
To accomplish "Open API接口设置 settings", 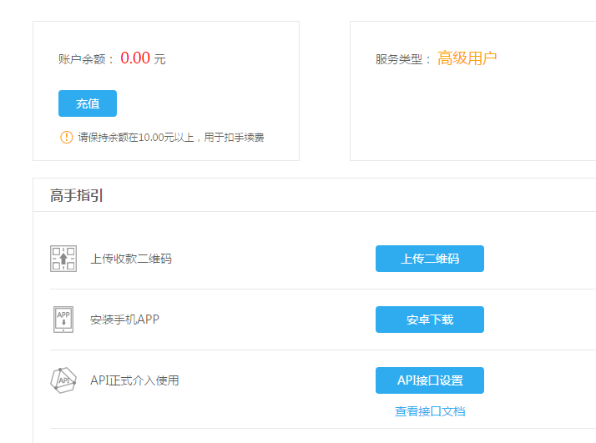I will point(429,380).
